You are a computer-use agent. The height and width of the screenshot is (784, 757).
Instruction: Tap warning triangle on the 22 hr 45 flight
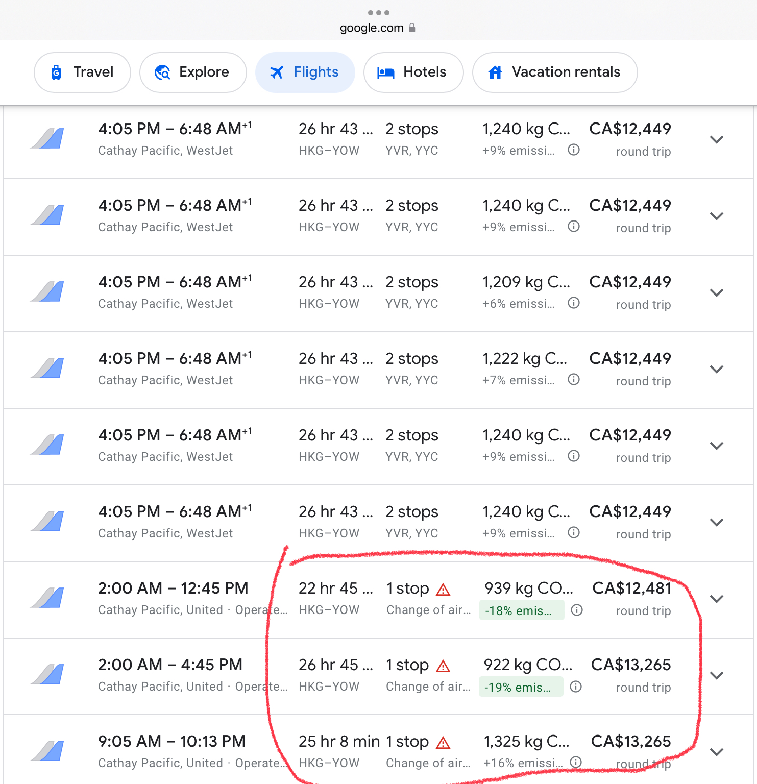click(443, 590)
